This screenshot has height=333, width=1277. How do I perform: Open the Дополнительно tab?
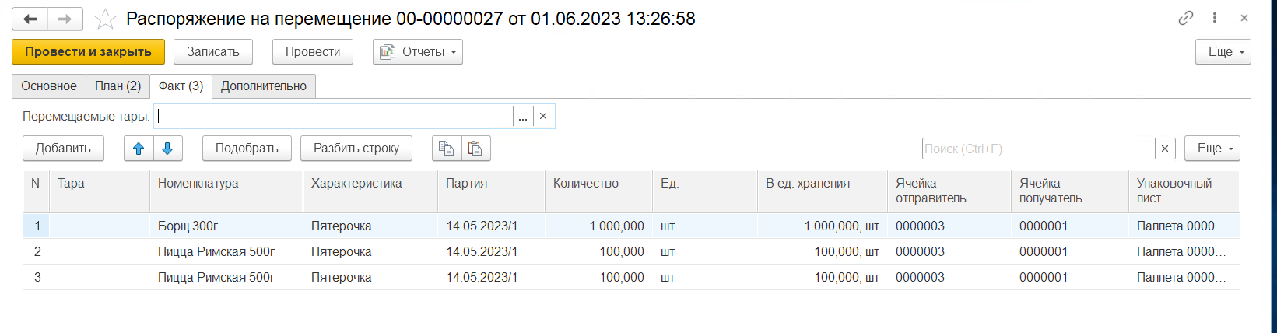tap(264, 86)
